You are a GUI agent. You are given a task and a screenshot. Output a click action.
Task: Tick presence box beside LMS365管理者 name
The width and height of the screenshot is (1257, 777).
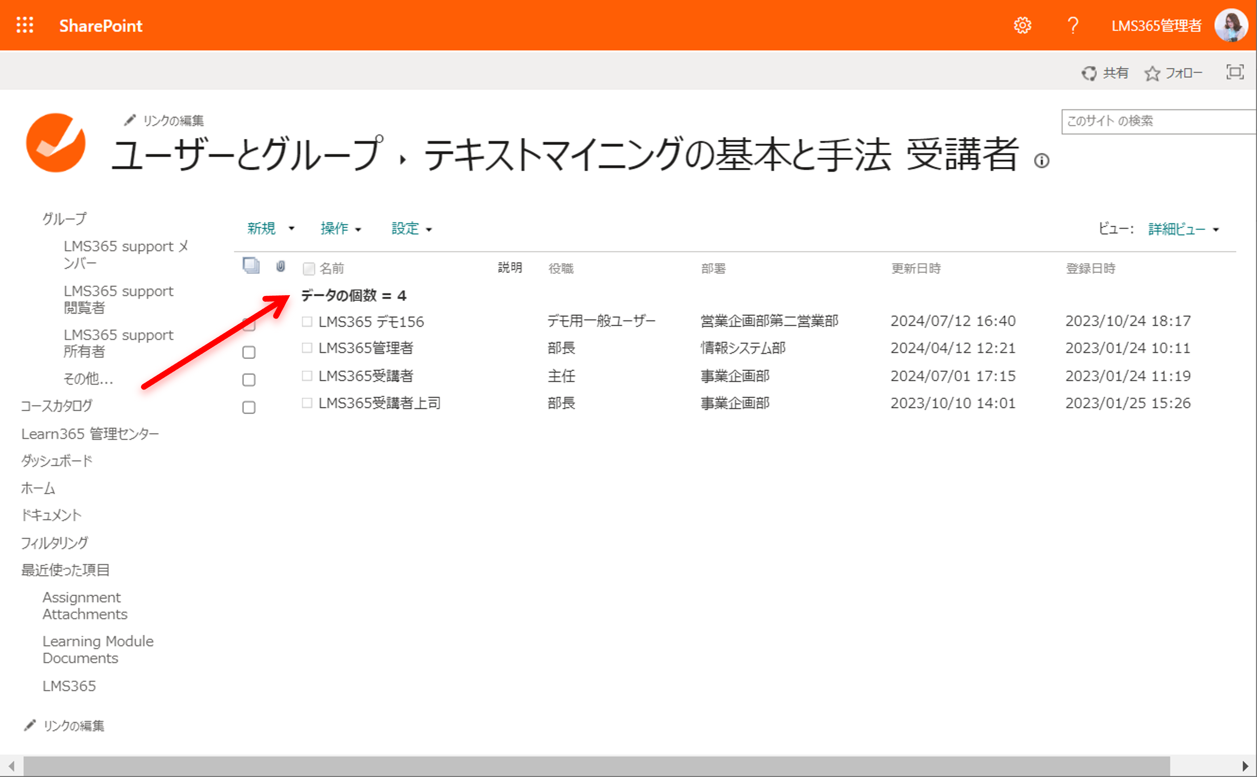(307, 348)
